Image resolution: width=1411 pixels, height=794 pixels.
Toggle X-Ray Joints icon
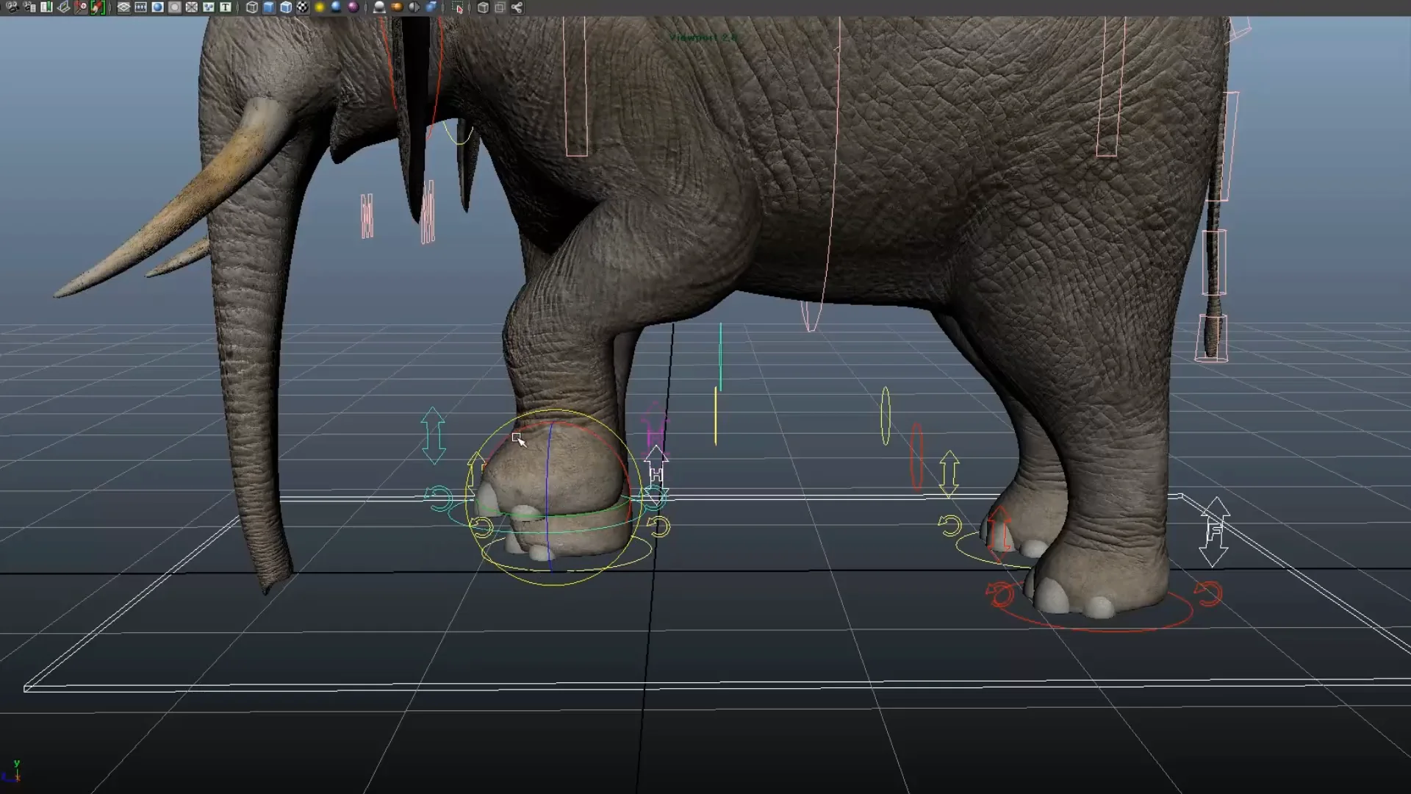517,7
